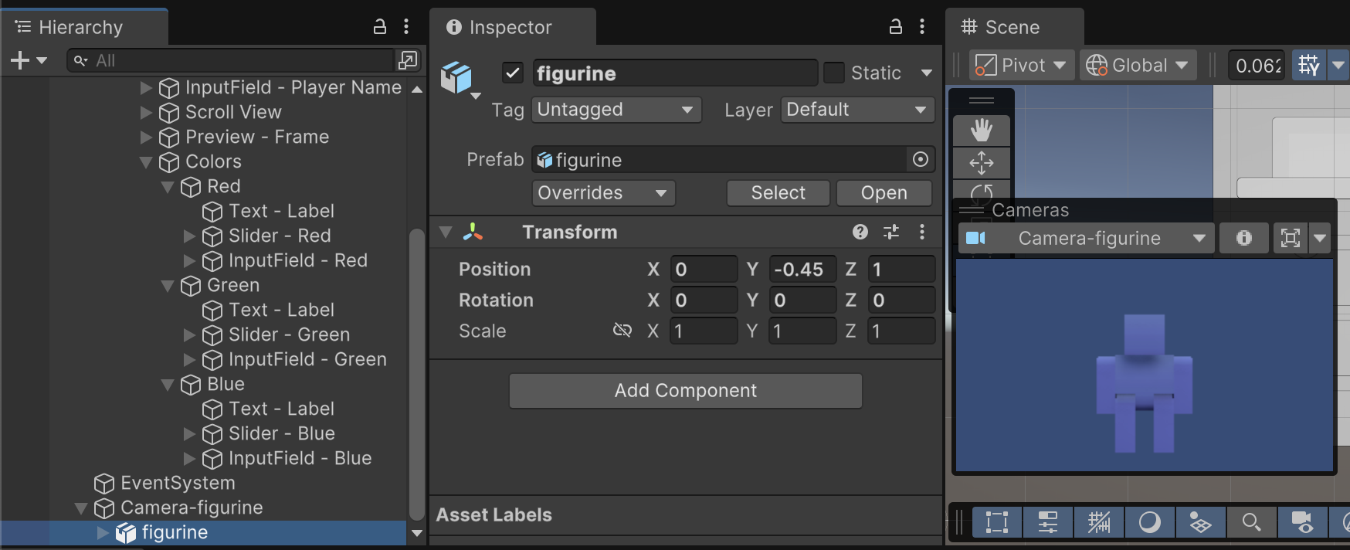Open the Layer dropdown showing Default
This screenshot has width=1350, height=550.
coord(856,110)
